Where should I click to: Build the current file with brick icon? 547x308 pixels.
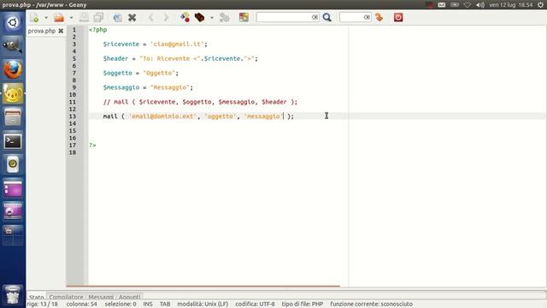(x=199, y=17)
